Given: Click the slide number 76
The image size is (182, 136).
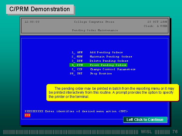Looking at the screenshot, I should point(175,132).
